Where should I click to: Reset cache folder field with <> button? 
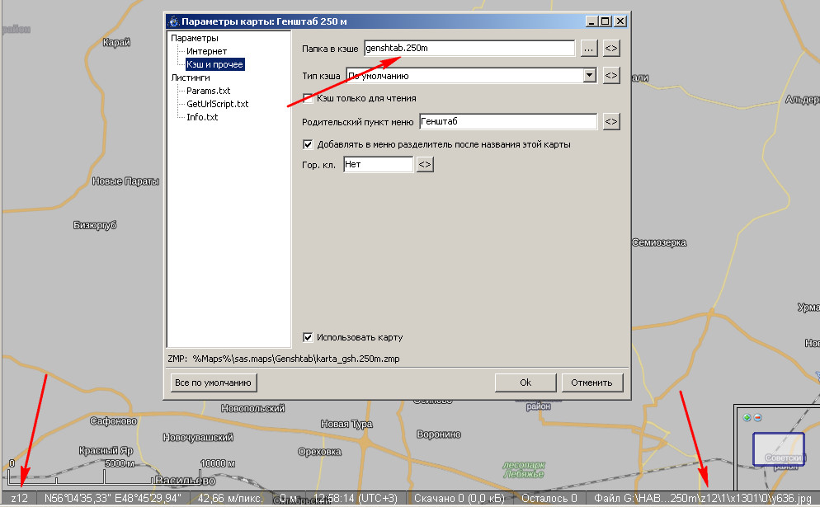pos(611,49)
